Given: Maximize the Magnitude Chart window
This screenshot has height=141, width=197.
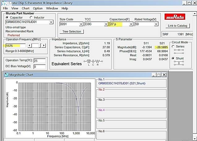Looking at the screenshot, I should pos(159,75).
